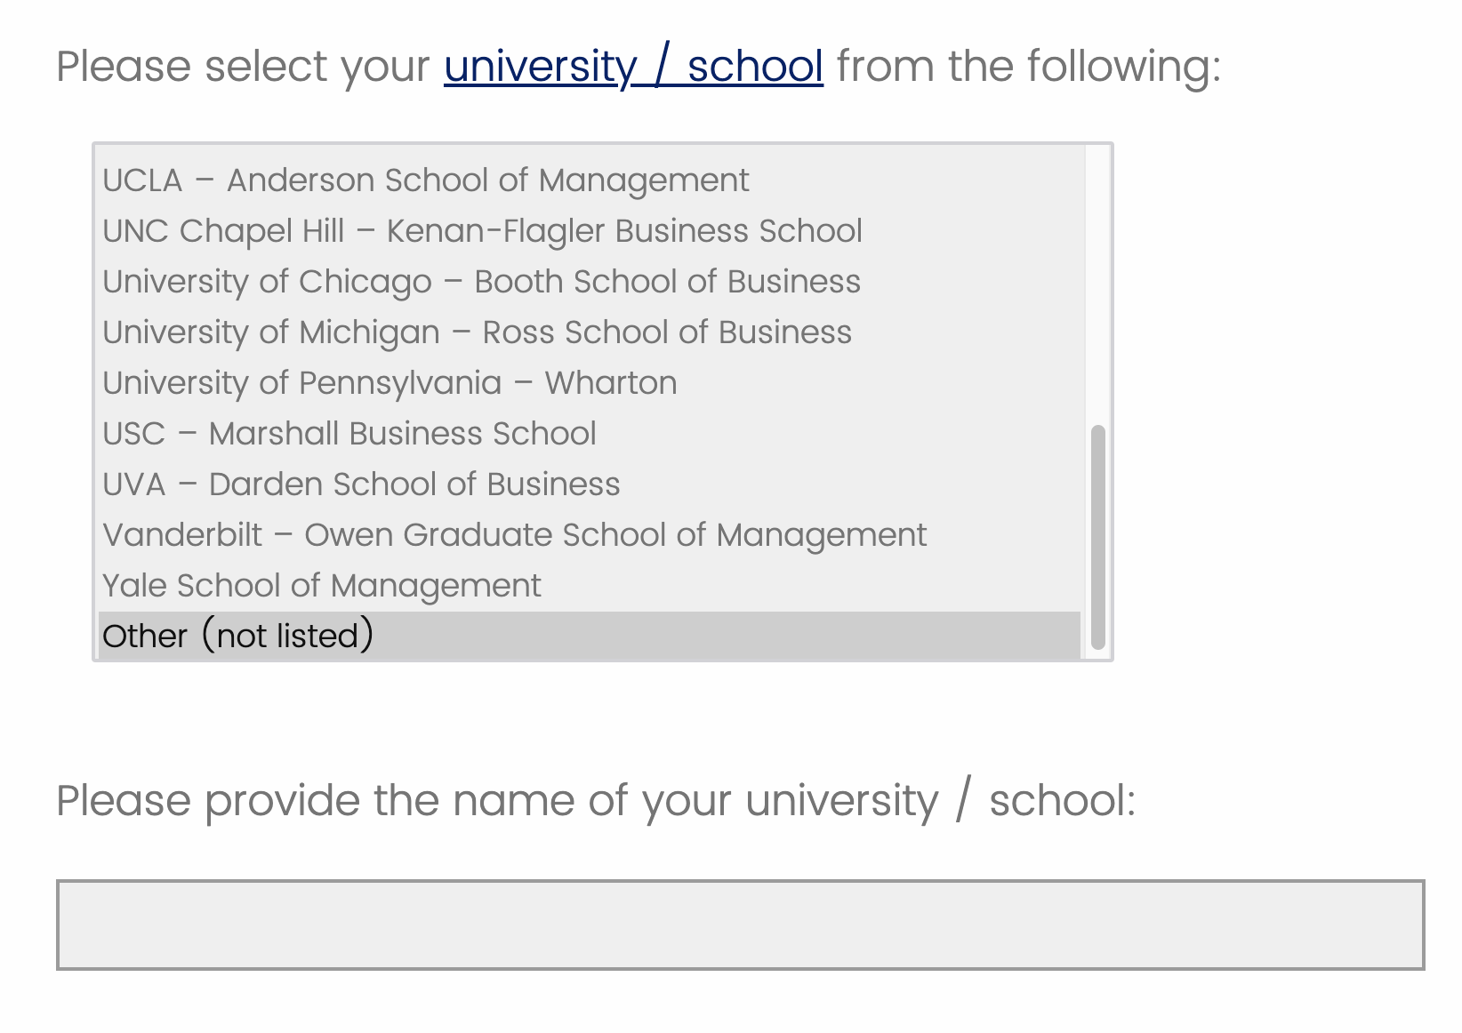Choose Yale School of Management

(321, 586)
